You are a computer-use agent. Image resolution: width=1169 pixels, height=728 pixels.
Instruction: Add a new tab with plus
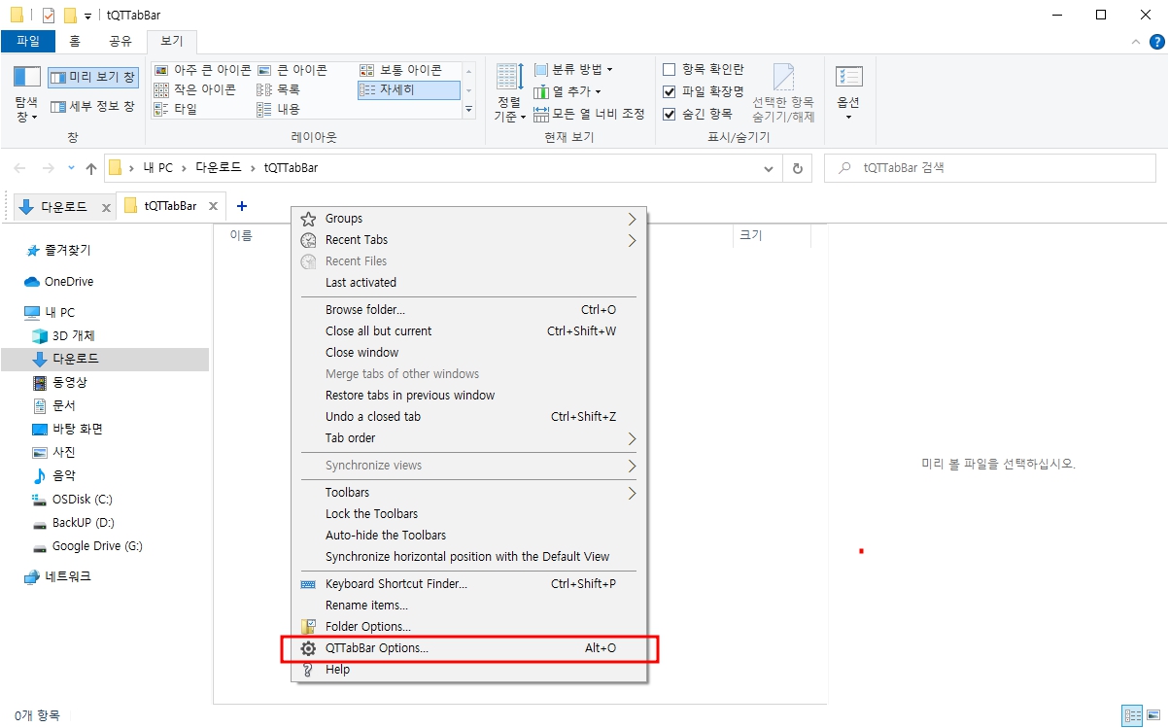[242, 206]
